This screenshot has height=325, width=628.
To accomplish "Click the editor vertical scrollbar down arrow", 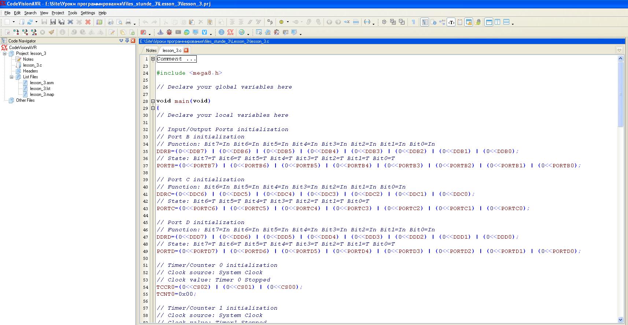I will click(x=620, y=320).
